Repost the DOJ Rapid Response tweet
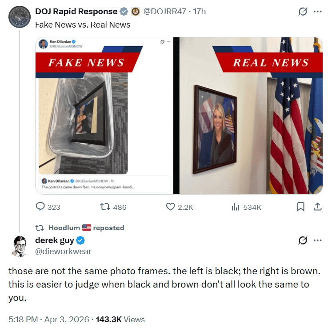The height and width of the screenshot is (328, 332). coord(106,207)
